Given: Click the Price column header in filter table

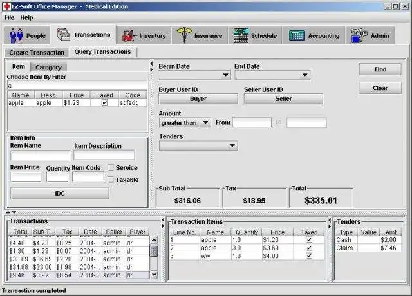Looking at the screenshot, I should pyautogui.click(x=76, y=95).
